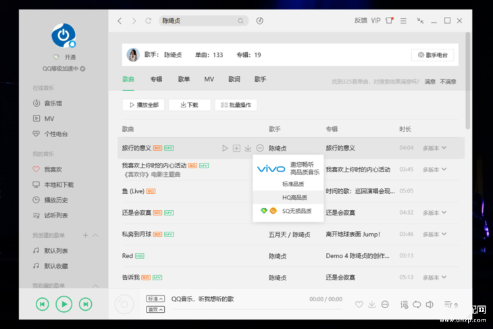Go back with the left arrow
Screen dimensions: 493x329
120,21
